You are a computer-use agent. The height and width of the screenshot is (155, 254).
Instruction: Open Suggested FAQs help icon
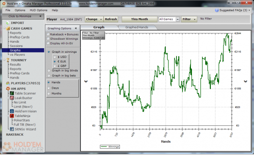tap(217, 10)
